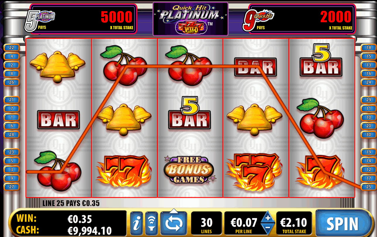Select the total stake €2.10 display
The width and height of the screenshot is (377, 237).
[x=294, y=224]
